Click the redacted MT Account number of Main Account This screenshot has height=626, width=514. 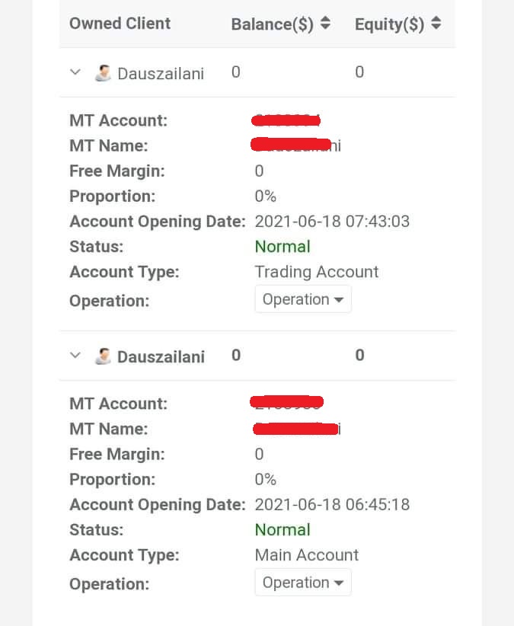click(287, 401)
